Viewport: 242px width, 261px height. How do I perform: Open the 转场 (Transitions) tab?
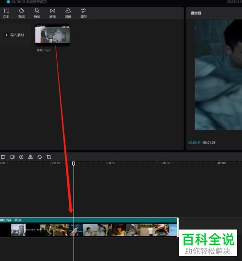tap(53, 13)
